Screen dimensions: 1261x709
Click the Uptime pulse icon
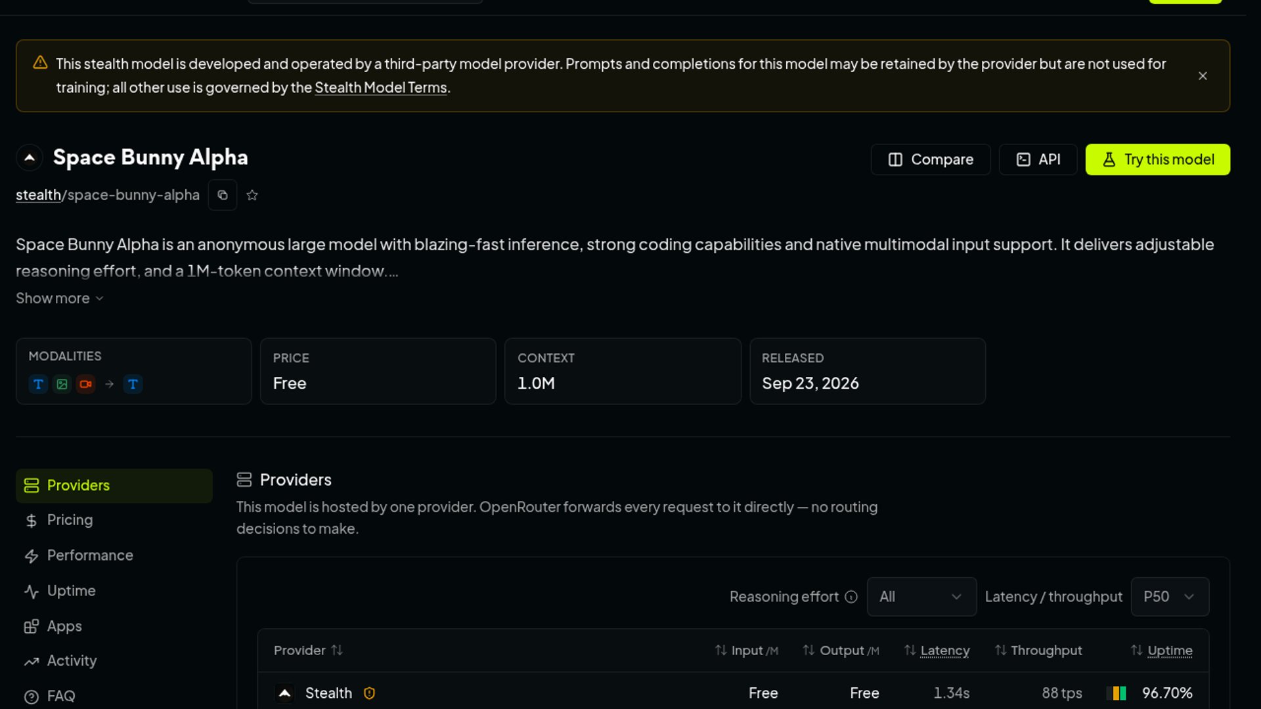pos(31,591)
